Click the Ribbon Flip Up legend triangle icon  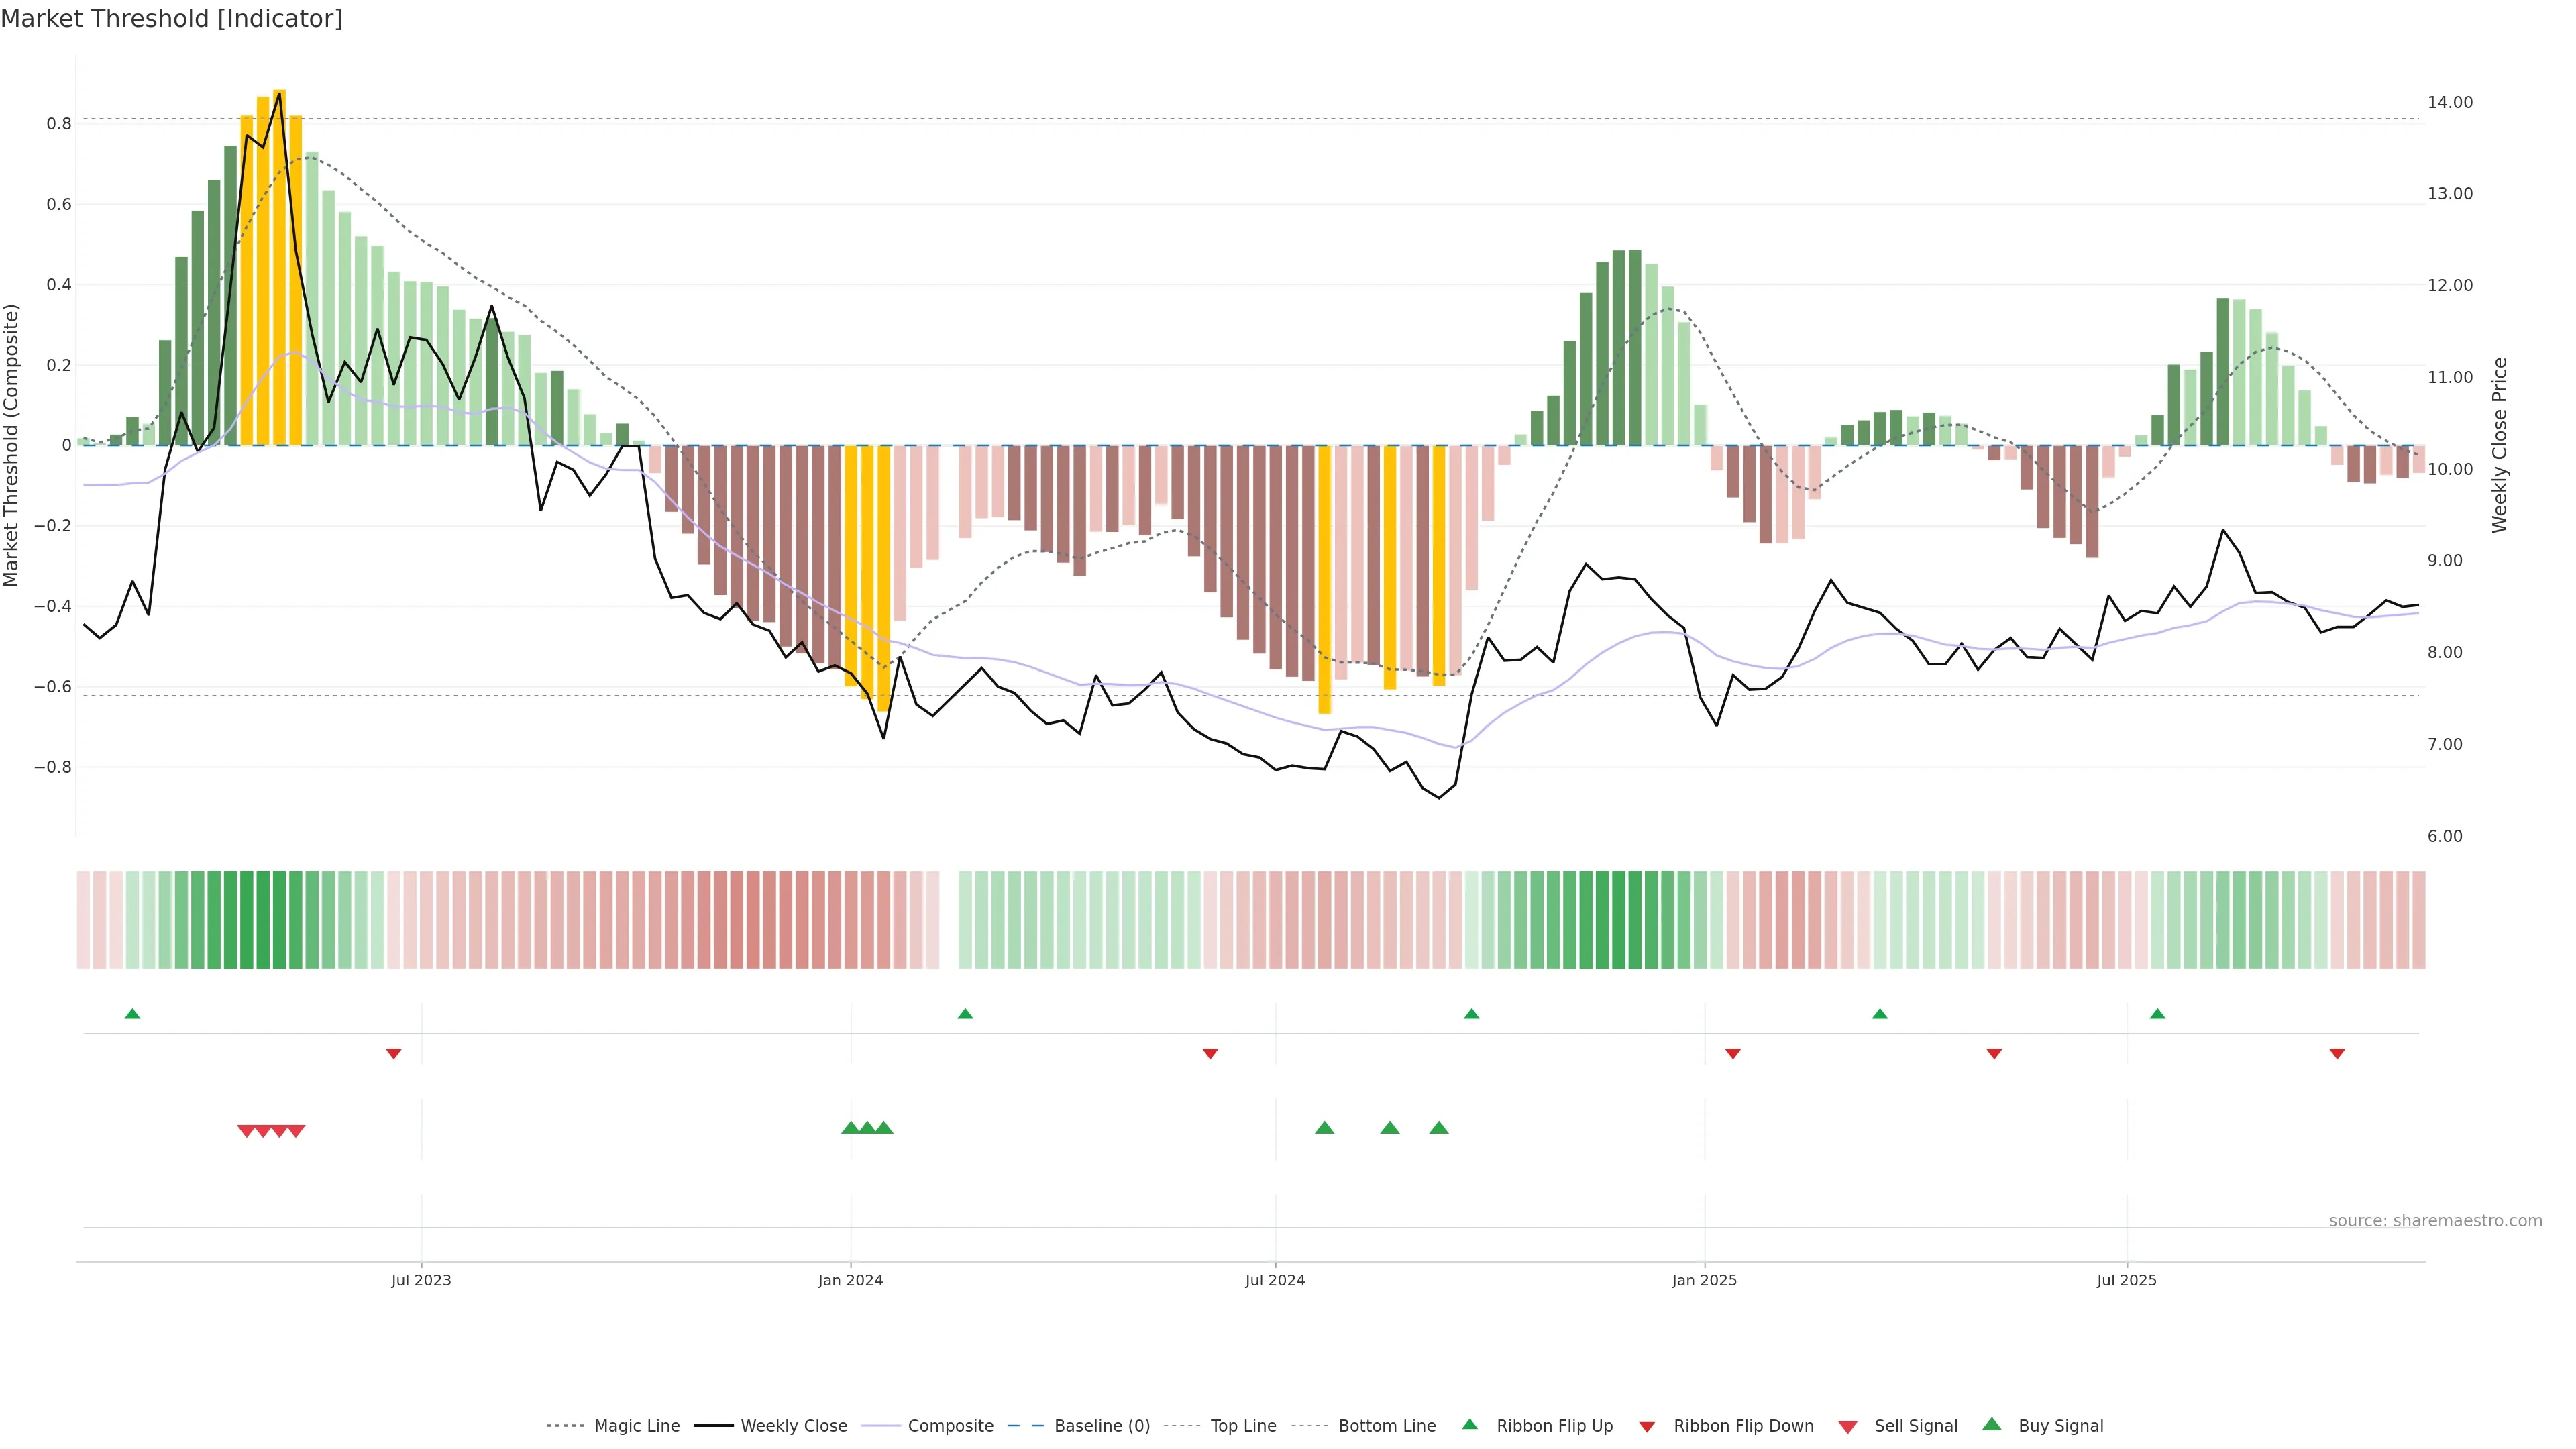pyautogui.click(x=1469, y=1424)
